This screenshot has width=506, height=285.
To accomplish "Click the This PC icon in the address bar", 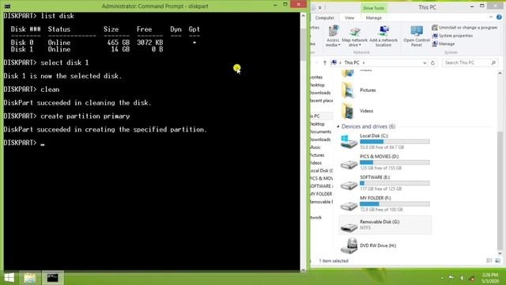I will (334, 63).
